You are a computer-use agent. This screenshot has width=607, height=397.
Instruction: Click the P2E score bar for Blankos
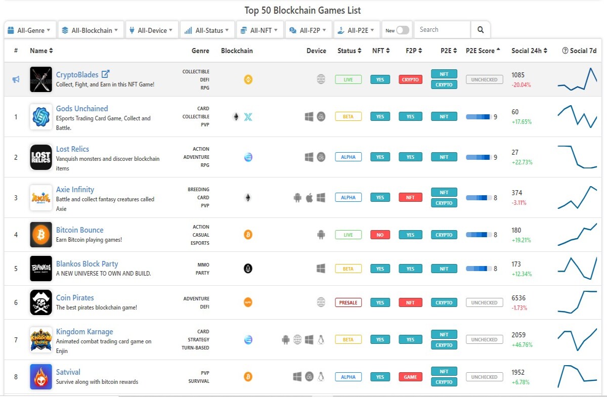[479, 269]
